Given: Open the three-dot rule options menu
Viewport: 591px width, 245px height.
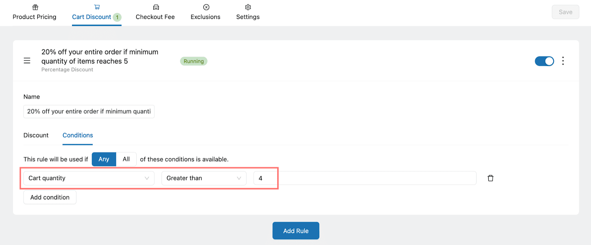Looking at the screenshot, I should coord(563,61).
